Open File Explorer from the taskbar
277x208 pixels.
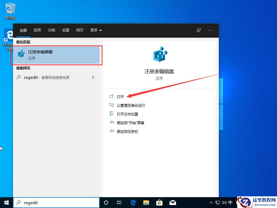146,202
